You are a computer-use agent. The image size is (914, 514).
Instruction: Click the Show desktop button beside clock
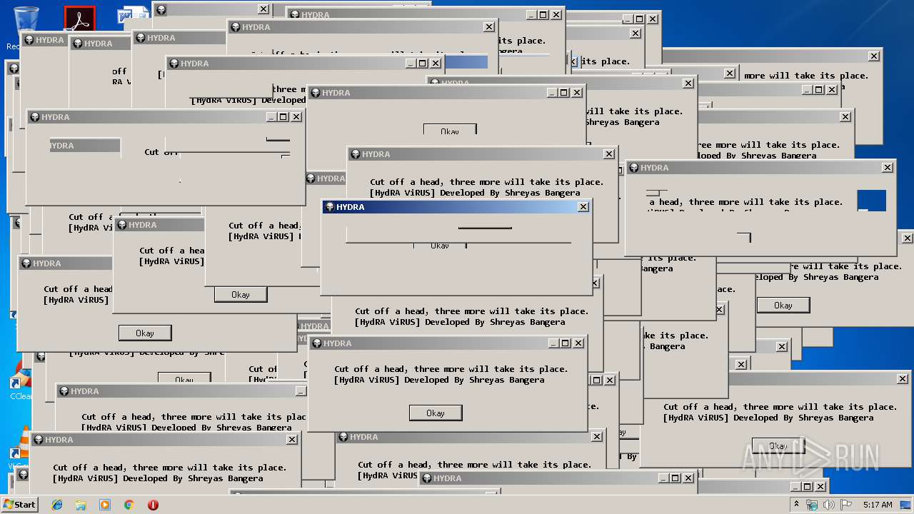[x=906, y=505]
